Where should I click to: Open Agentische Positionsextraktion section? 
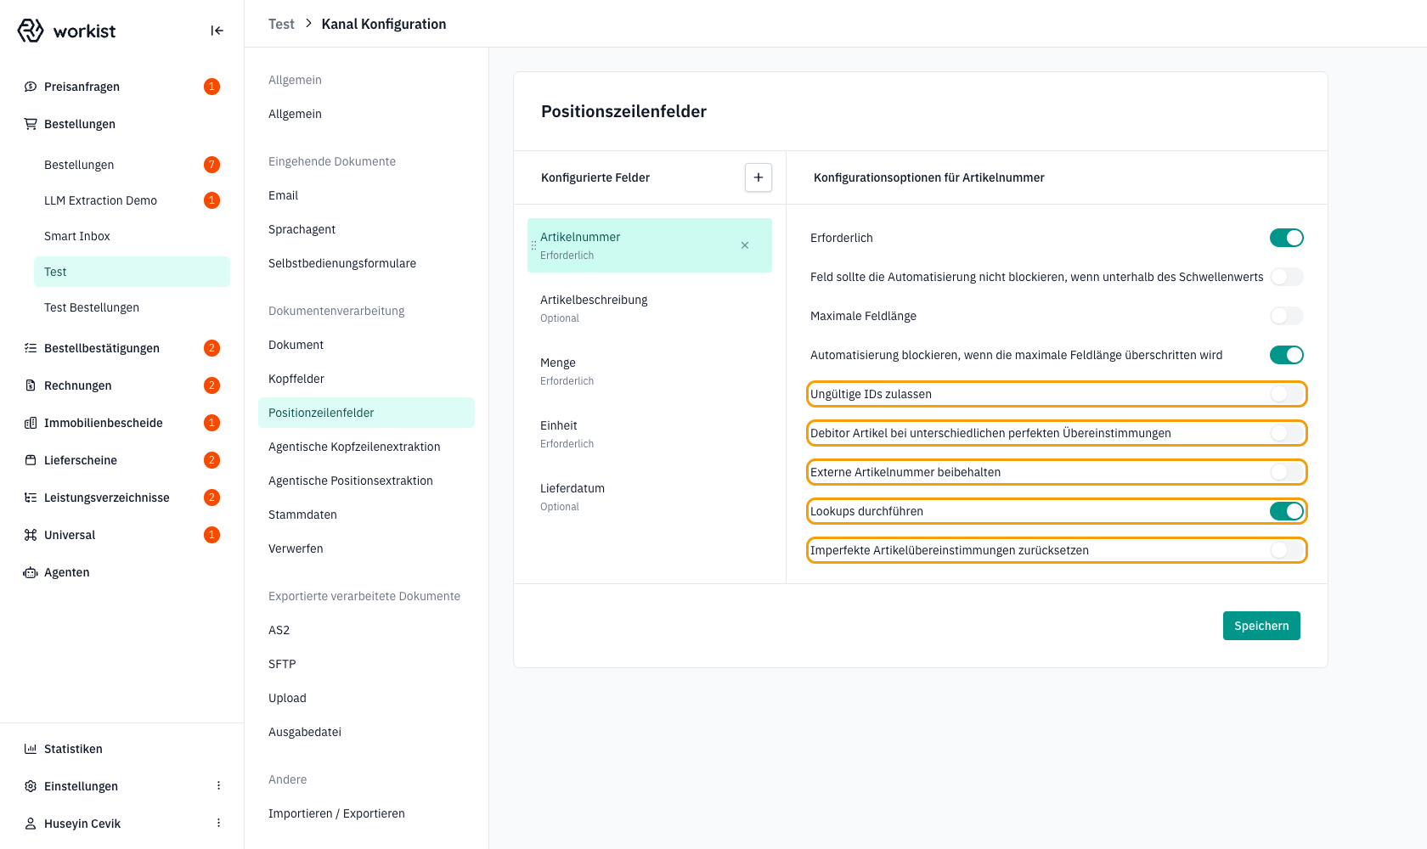[x=351, y=481]
